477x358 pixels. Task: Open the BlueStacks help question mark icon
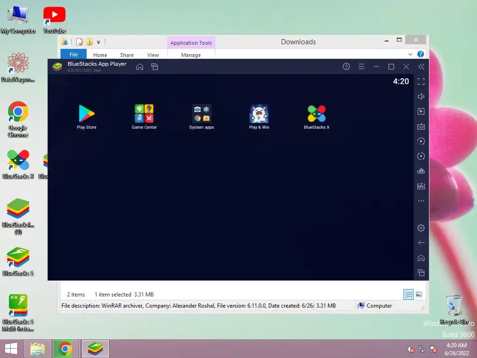(346, 66)
